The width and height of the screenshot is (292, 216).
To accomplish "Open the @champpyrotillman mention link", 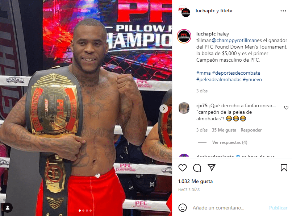I will tap(234, 41).
